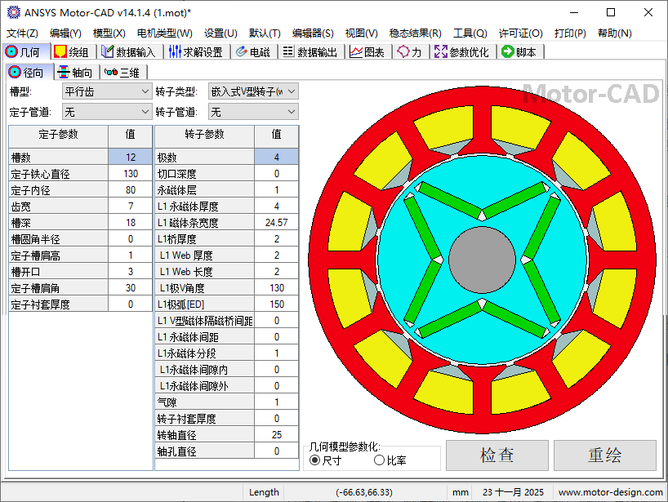668x502 pixels.
Task: Click the 槽数 value cell 12
Action: point(131,157)
